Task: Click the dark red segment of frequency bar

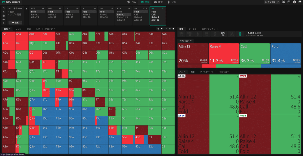Action: pos(190,66)
